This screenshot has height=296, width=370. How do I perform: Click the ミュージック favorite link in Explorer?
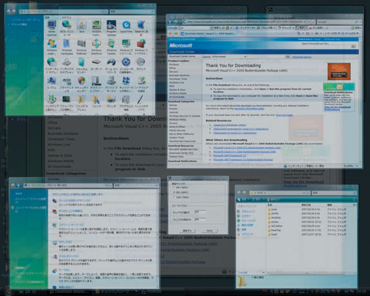(x=249, y=221)
